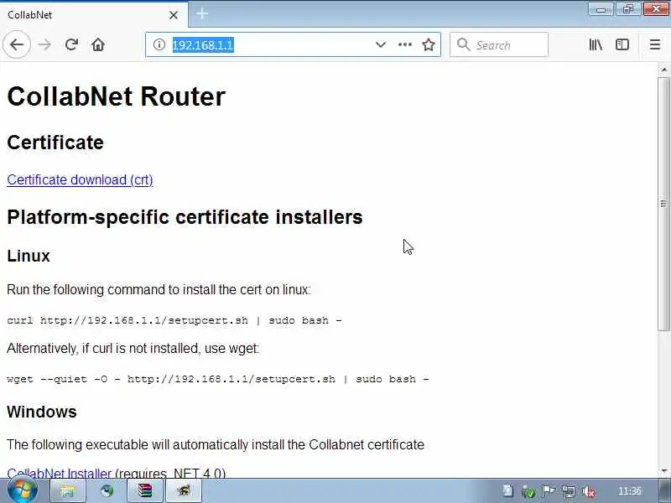Open the page actions three-dot menu

pyautogui.click(x=405, y=44)
